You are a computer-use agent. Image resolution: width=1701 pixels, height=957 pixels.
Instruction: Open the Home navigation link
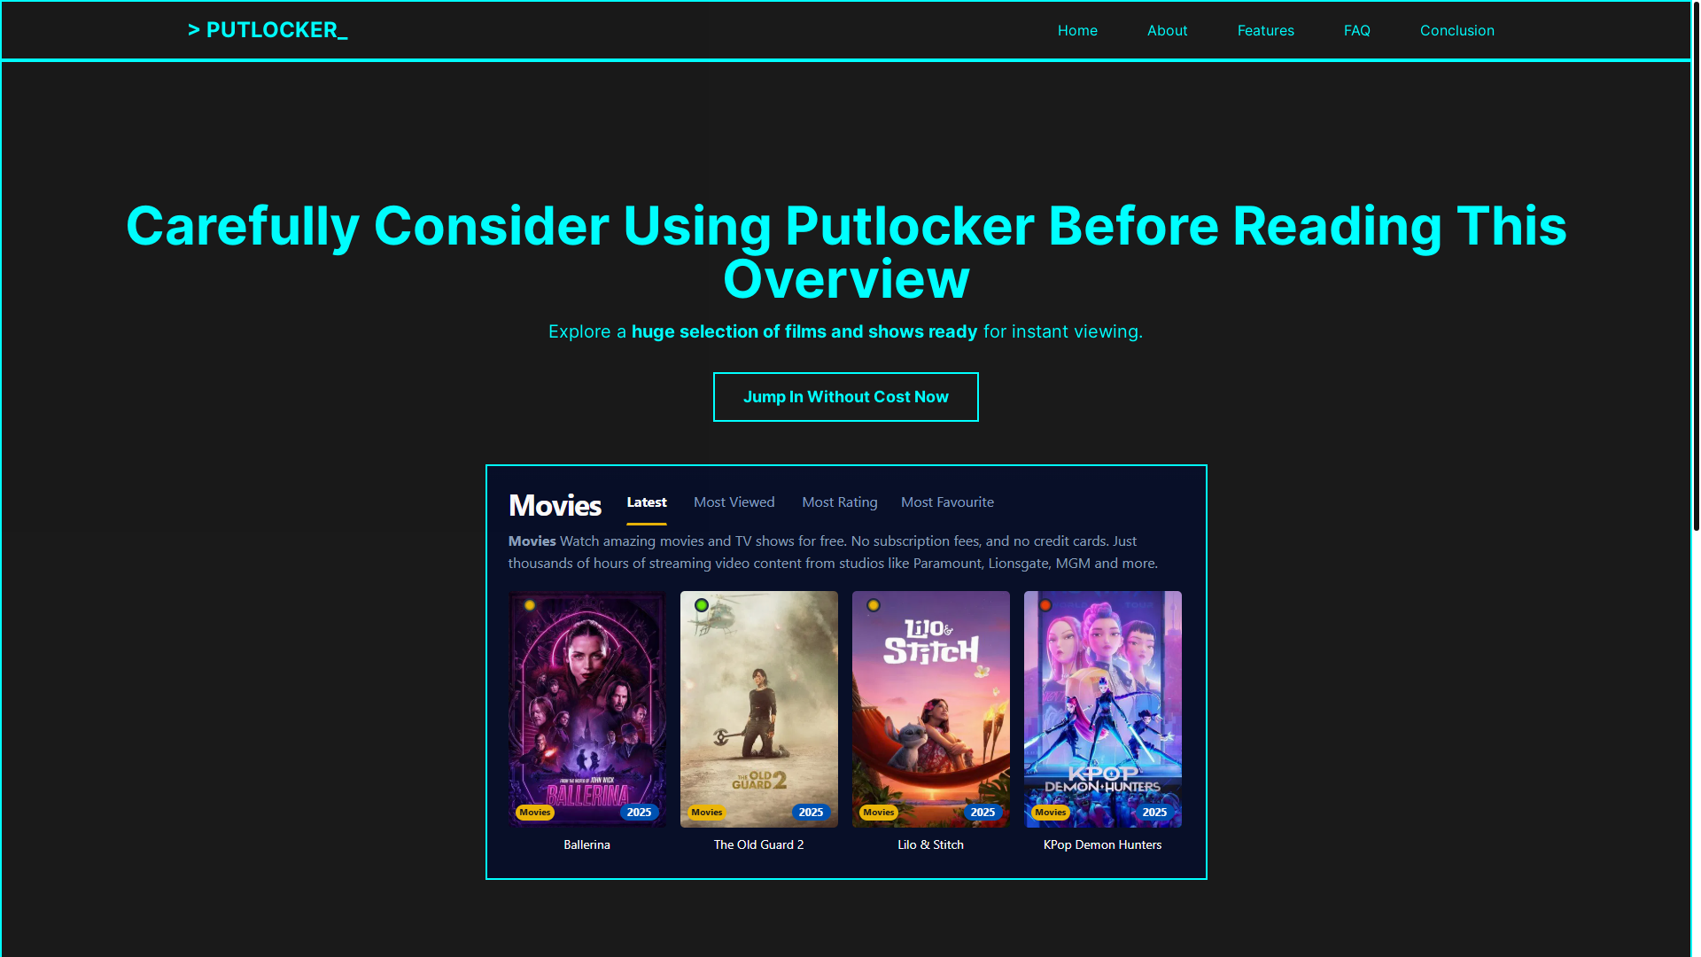(x=1077, y=31)
